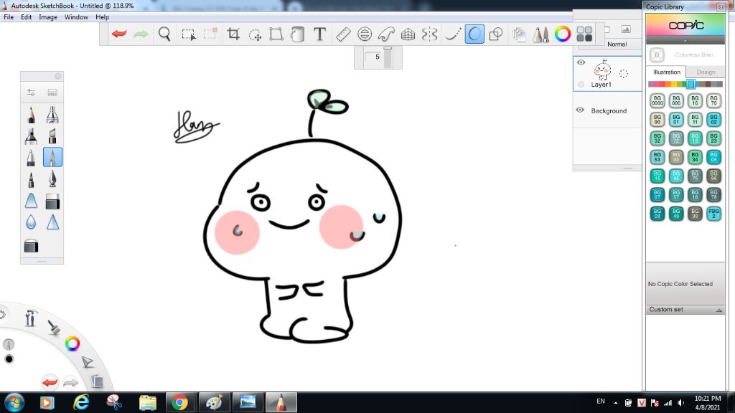Image resolution: width=735 pixels, height=413 pixels.
Task: Pick Copic color FBG2
Action: click(x=713, y=214)
